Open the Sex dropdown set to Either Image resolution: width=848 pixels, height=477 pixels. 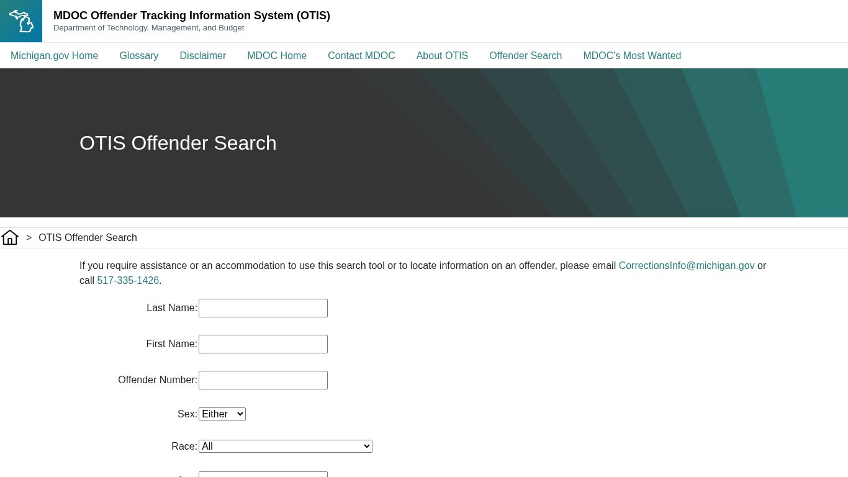click(x=222, y=414)
